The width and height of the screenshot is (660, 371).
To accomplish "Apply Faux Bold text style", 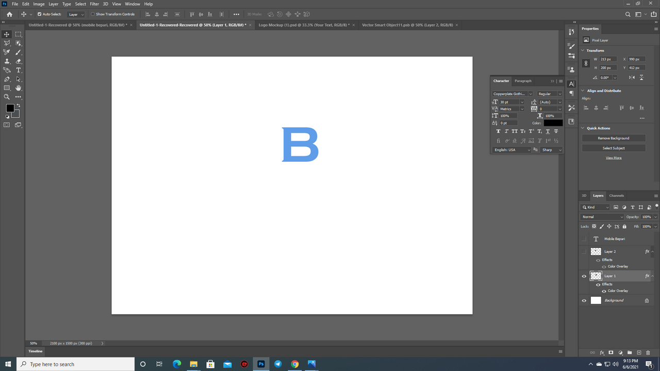I will point(498,131).
